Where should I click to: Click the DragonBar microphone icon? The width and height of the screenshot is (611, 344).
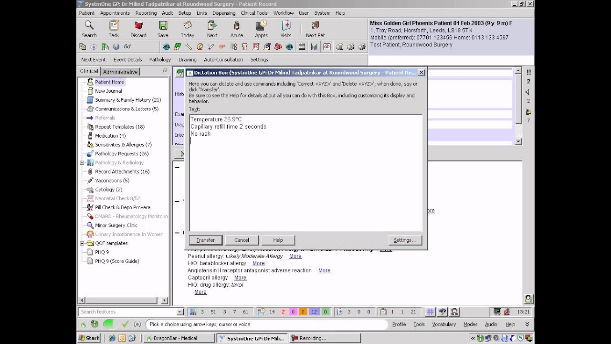coord(95,324)
